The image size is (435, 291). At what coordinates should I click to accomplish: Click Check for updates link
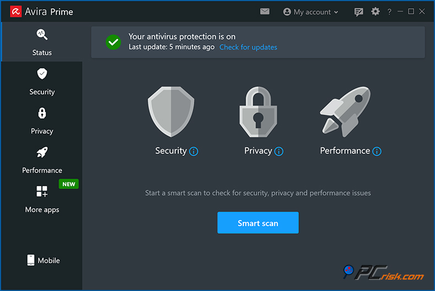pyautogui.click(x=248, y=47)
